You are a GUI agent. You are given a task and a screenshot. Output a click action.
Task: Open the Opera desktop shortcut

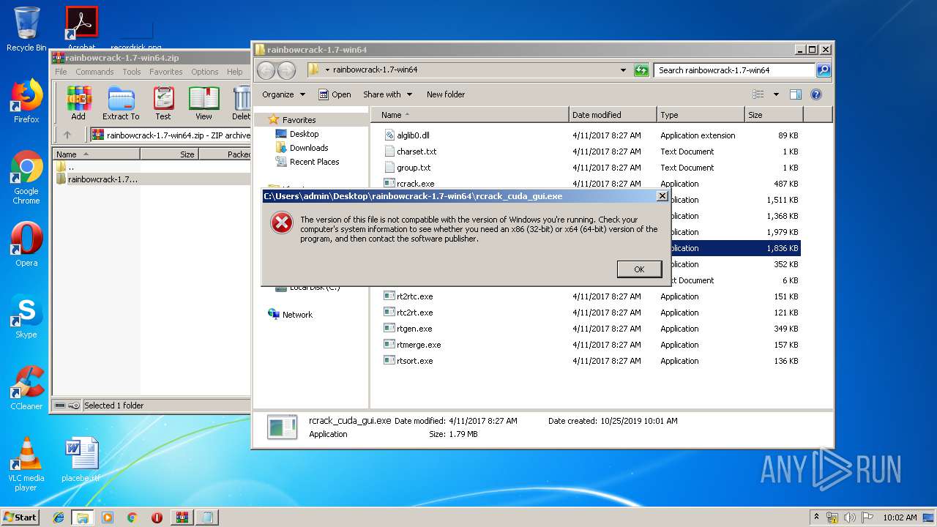click(x=26, y=244)
